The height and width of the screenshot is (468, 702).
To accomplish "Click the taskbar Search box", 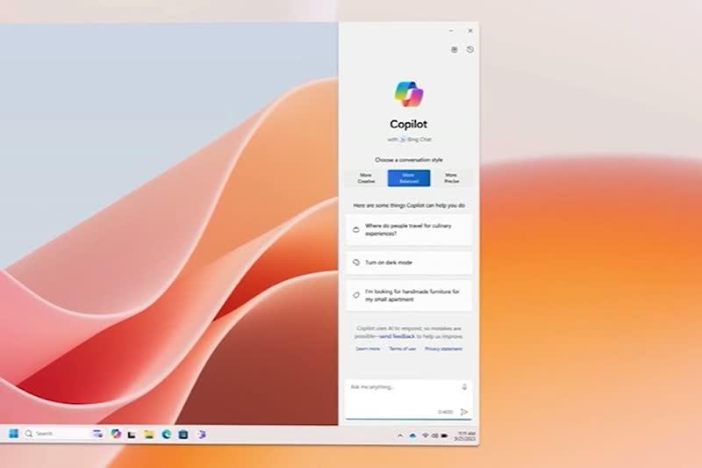I will [64, 434].
